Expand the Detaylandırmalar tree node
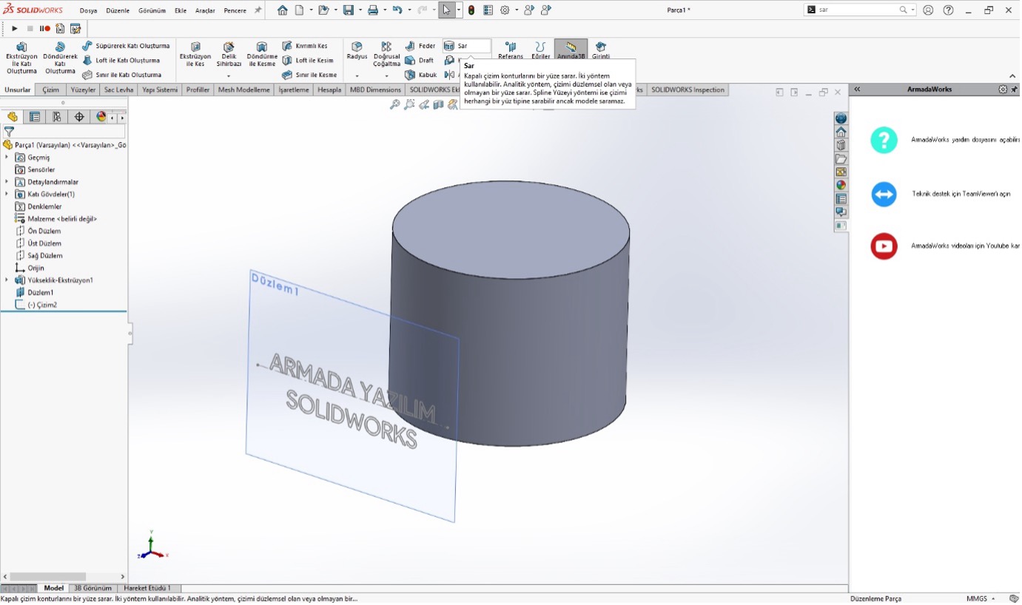 pos(7,182)
